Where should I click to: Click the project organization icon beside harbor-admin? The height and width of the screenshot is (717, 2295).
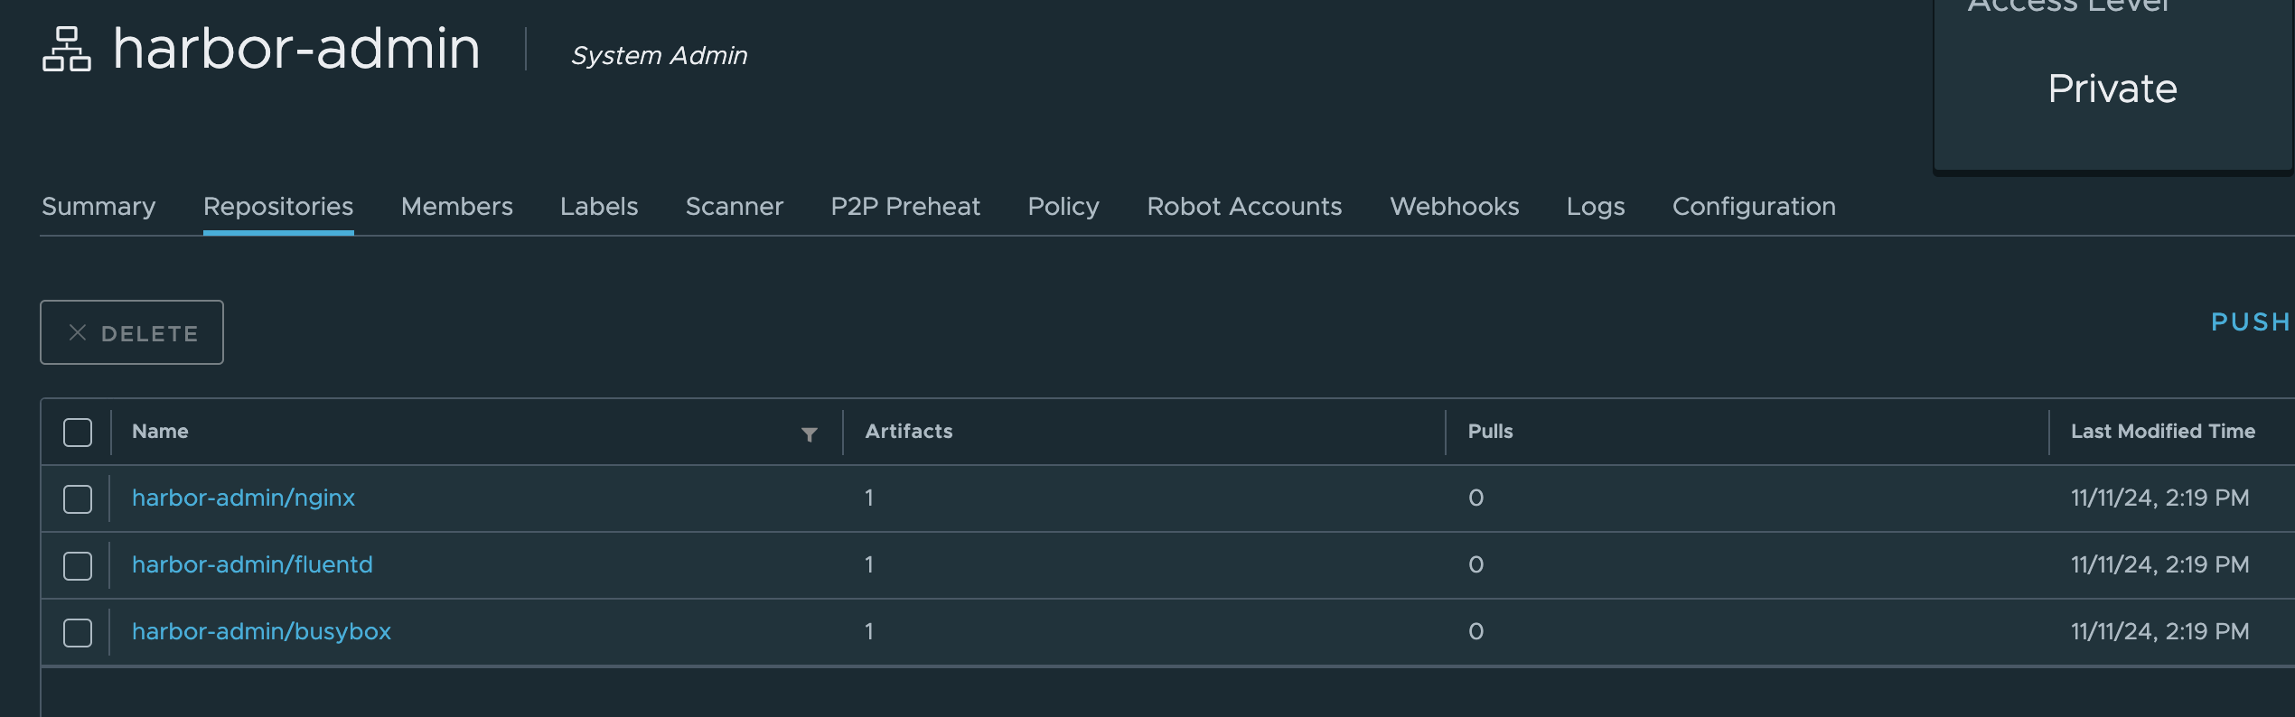[67, 49]
